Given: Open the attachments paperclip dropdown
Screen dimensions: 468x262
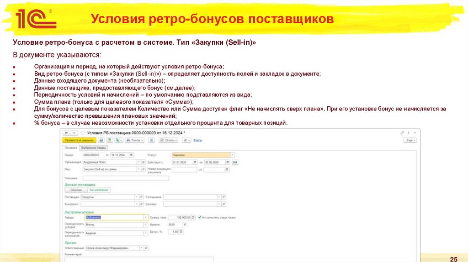Looking at the screenshot, I should point(186,140).
